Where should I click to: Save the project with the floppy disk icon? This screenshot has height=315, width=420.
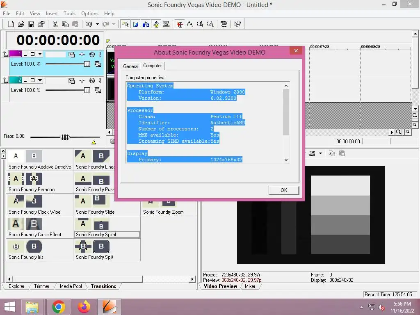pos(31,24)
